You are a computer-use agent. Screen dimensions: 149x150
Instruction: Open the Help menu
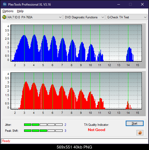click(x=20, y=11)
